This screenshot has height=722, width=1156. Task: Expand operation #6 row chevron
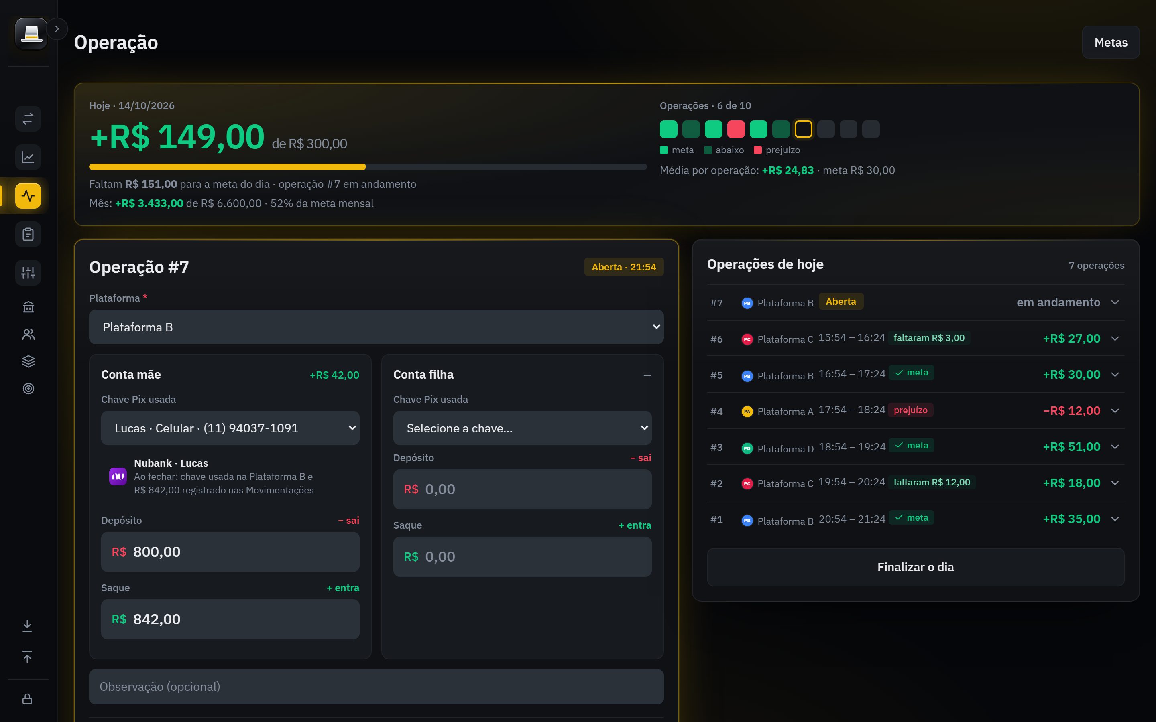(1115, 339)
